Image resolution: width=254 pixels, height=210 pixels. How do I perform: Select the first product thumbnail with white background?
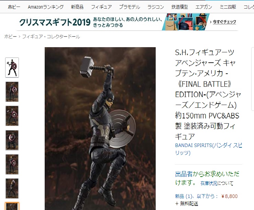[12, 67]
